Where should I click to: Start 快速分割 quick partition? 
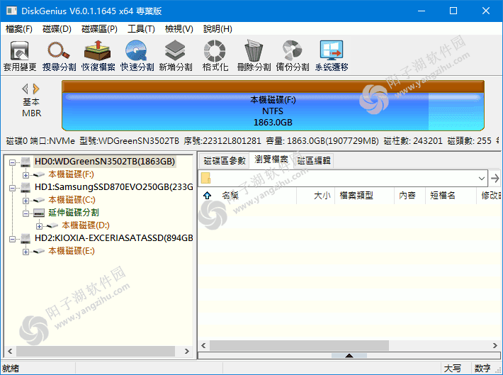point(137,55)
